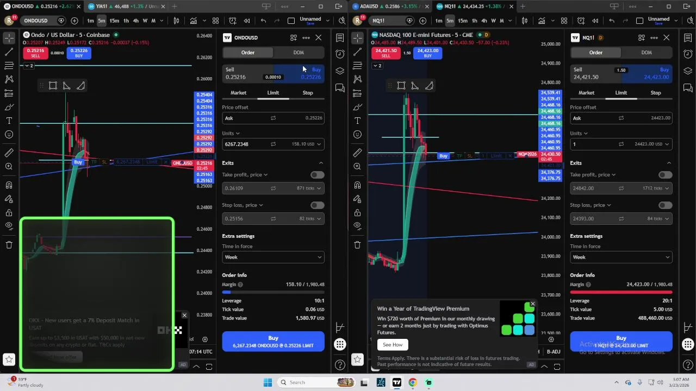The height and width of the screenshot is (391, 696).
Task: Choose Sell side in NQ1! order panel
Action: pos(595,73)
